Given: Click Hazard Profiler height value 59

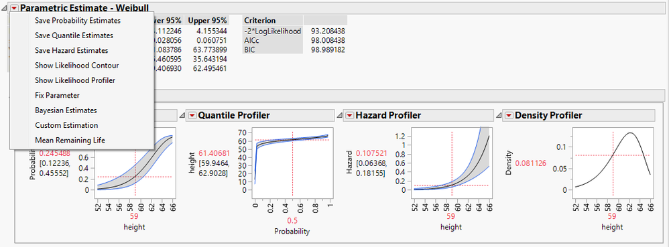Looking at the screenshot, I should point(451,216).
